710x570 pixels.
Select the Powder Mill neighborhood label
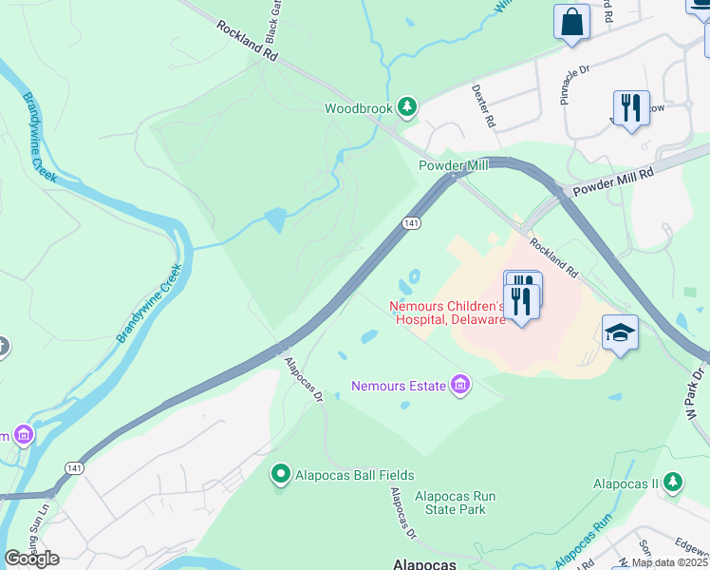(x=454, y=165)
